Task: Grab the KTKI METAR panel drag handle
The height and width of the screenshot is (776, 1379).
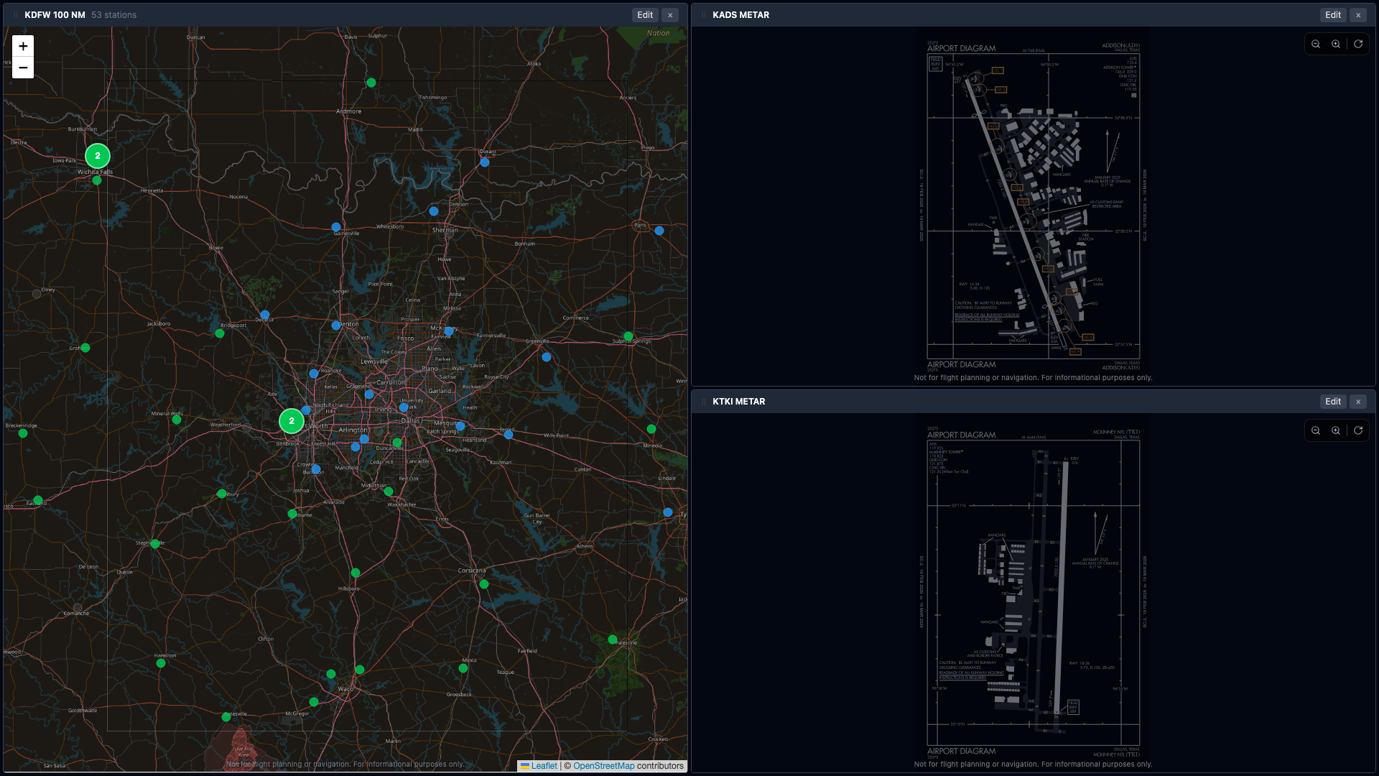Action: 703,402
